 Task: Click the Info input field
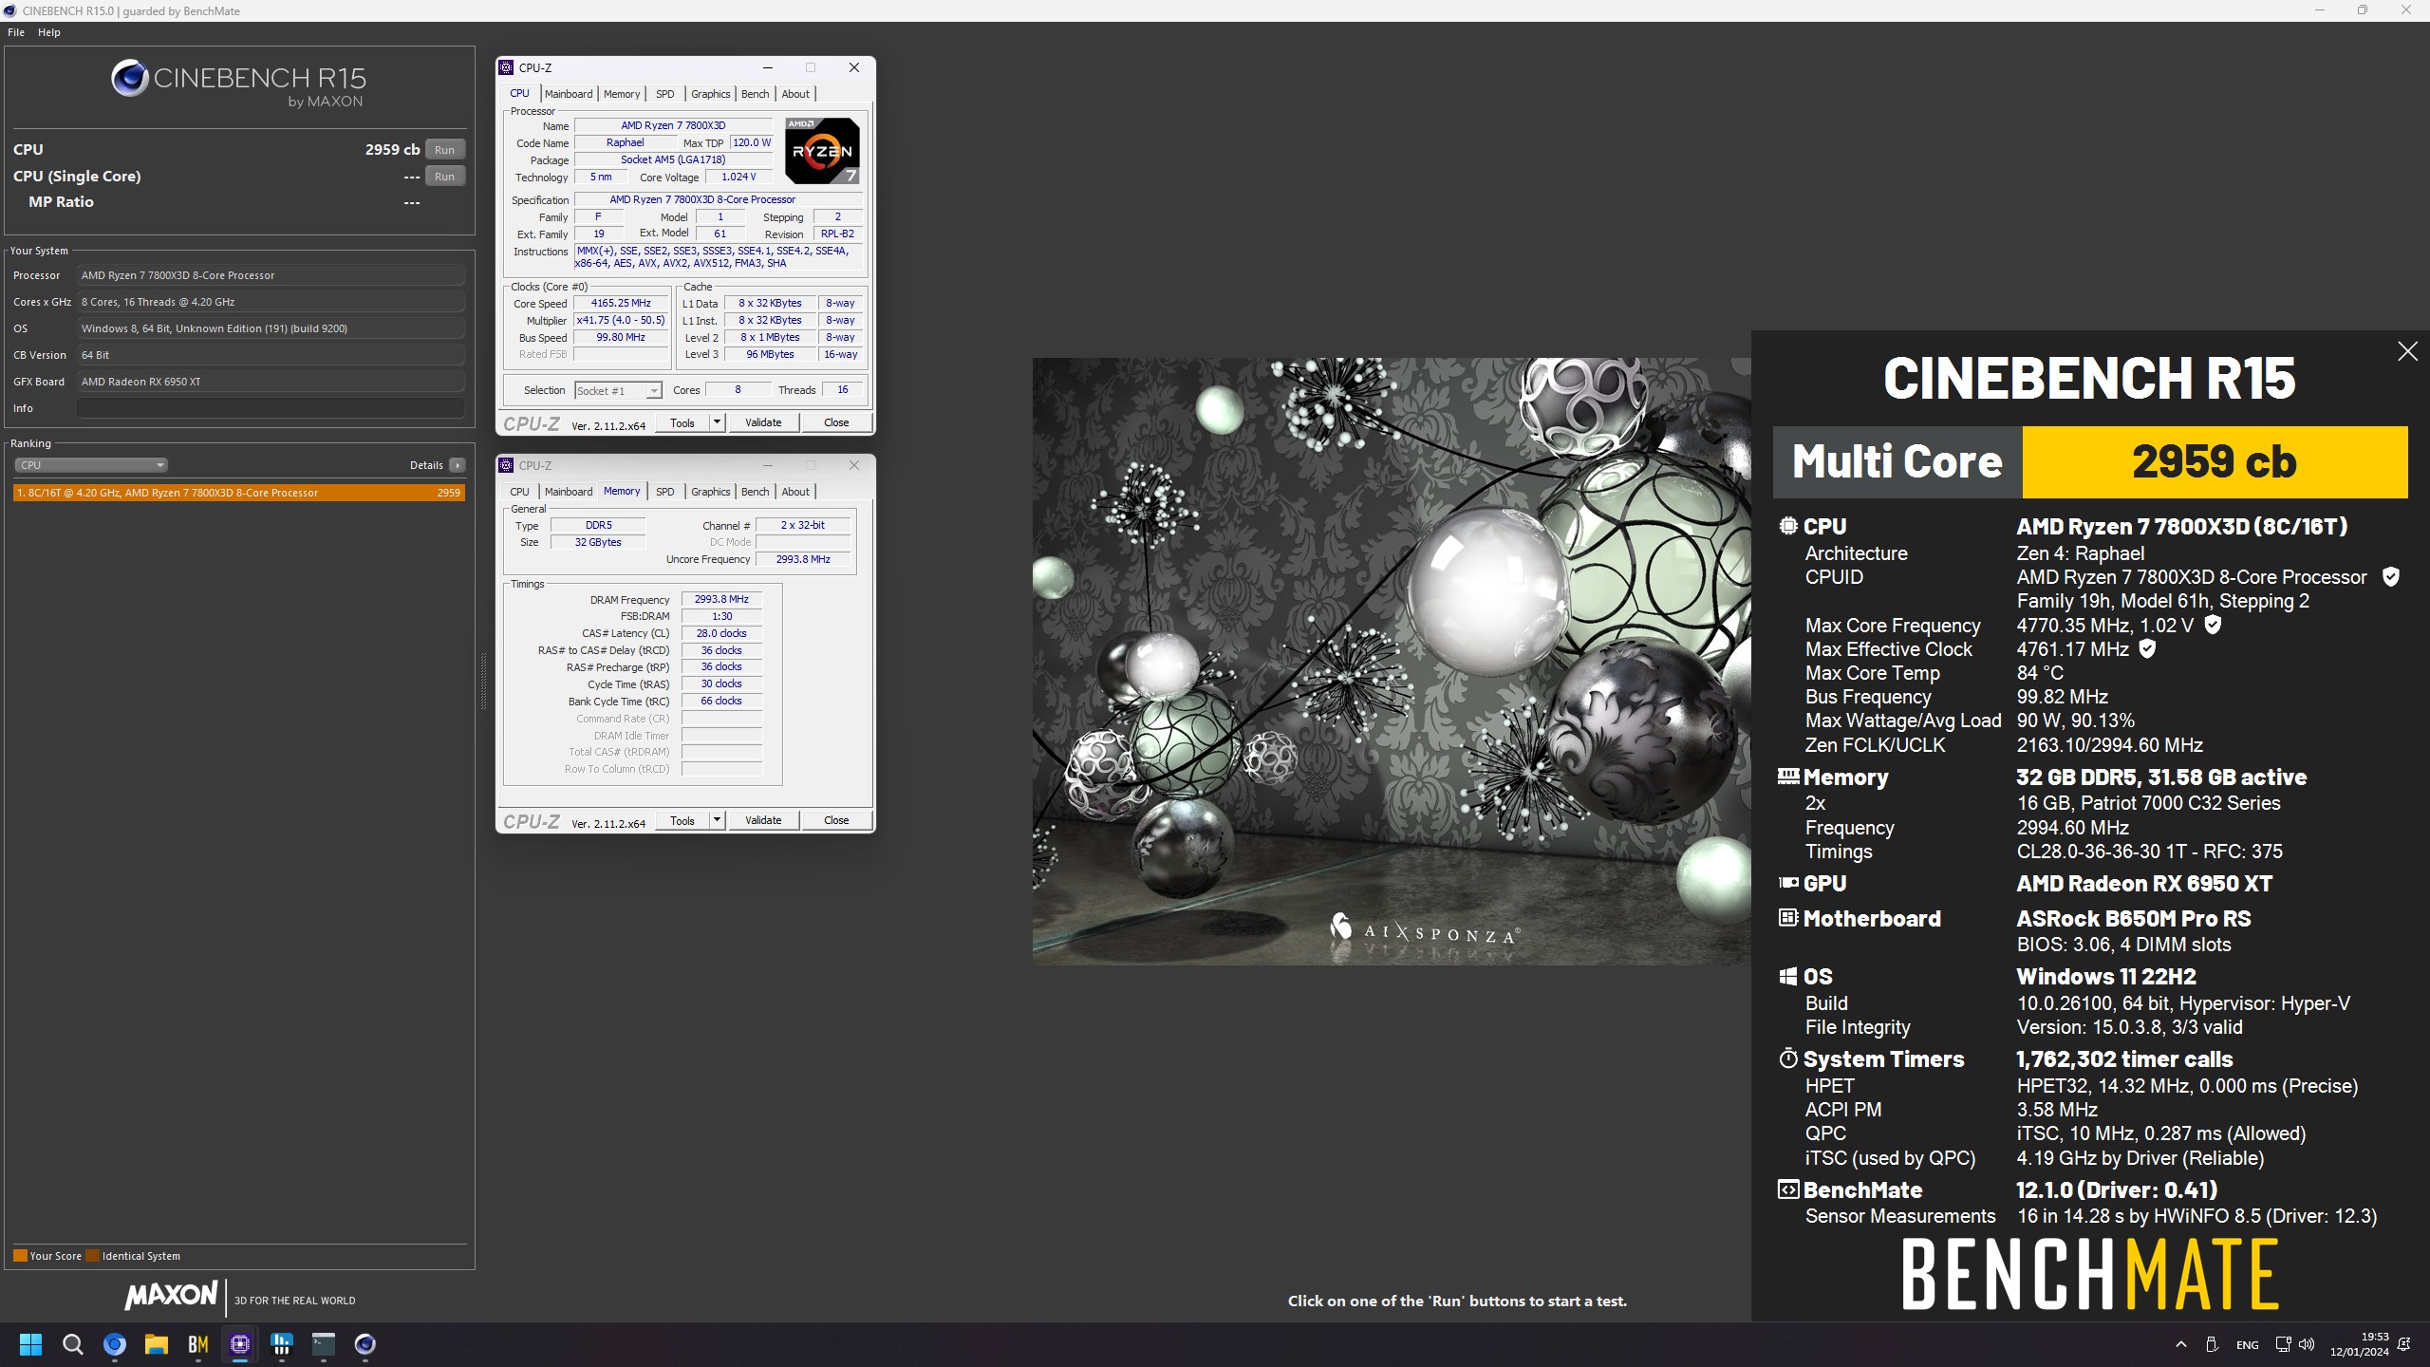pos(271,408)
